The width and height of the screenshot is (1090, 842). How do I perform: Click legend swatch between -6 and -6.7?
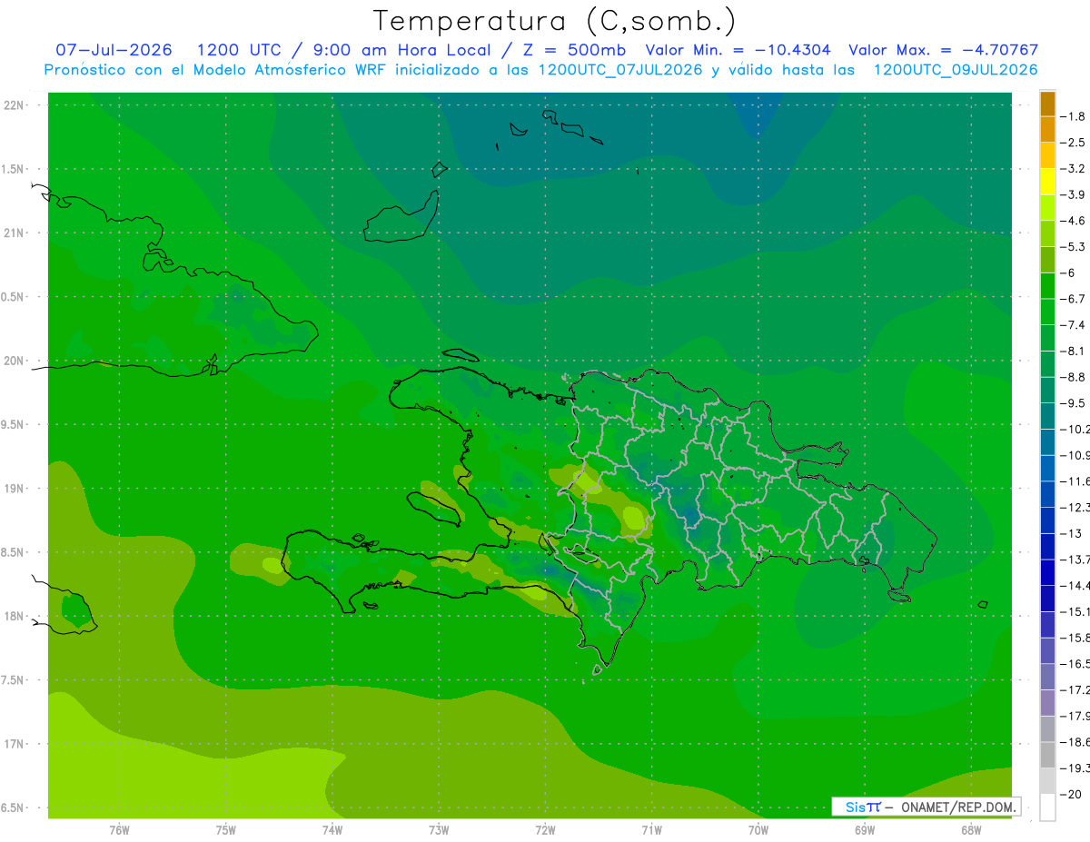pos(1047,285)
